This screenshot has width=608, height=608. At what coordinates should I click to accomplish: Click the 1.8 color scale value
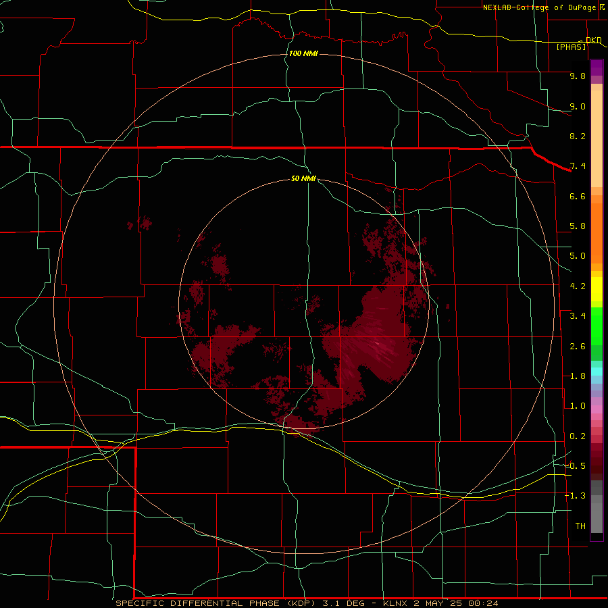[578, 376]
